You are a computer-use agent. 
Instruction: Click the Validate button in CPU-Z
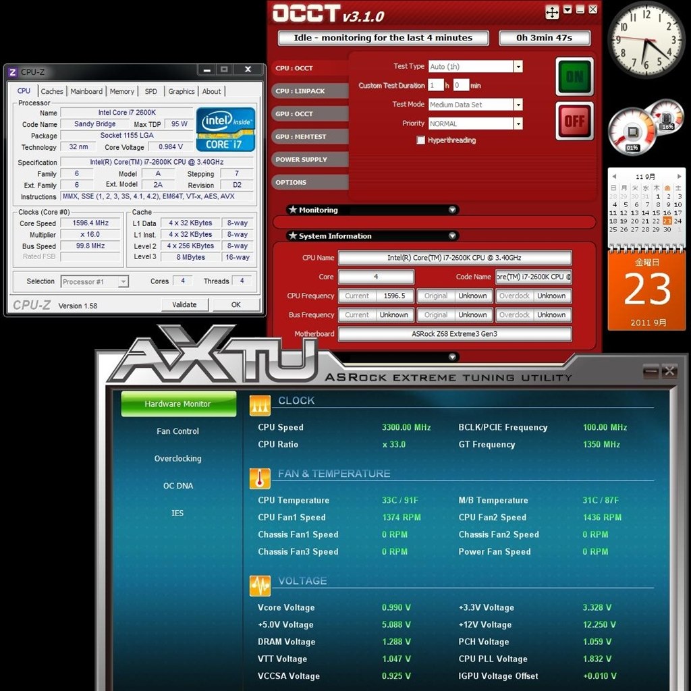184,304
